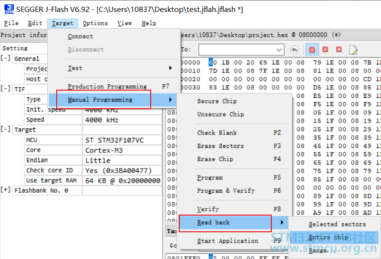The image size is (381, 259).
Task: Select Check Blank menu entry
Action: pyautogui.click(x=235, y=133)
